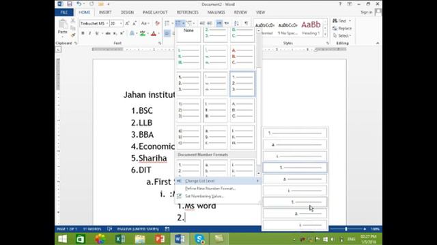Toggle Left-to-Right text direction button
The image size is (437, 245).
coord(219,23)
